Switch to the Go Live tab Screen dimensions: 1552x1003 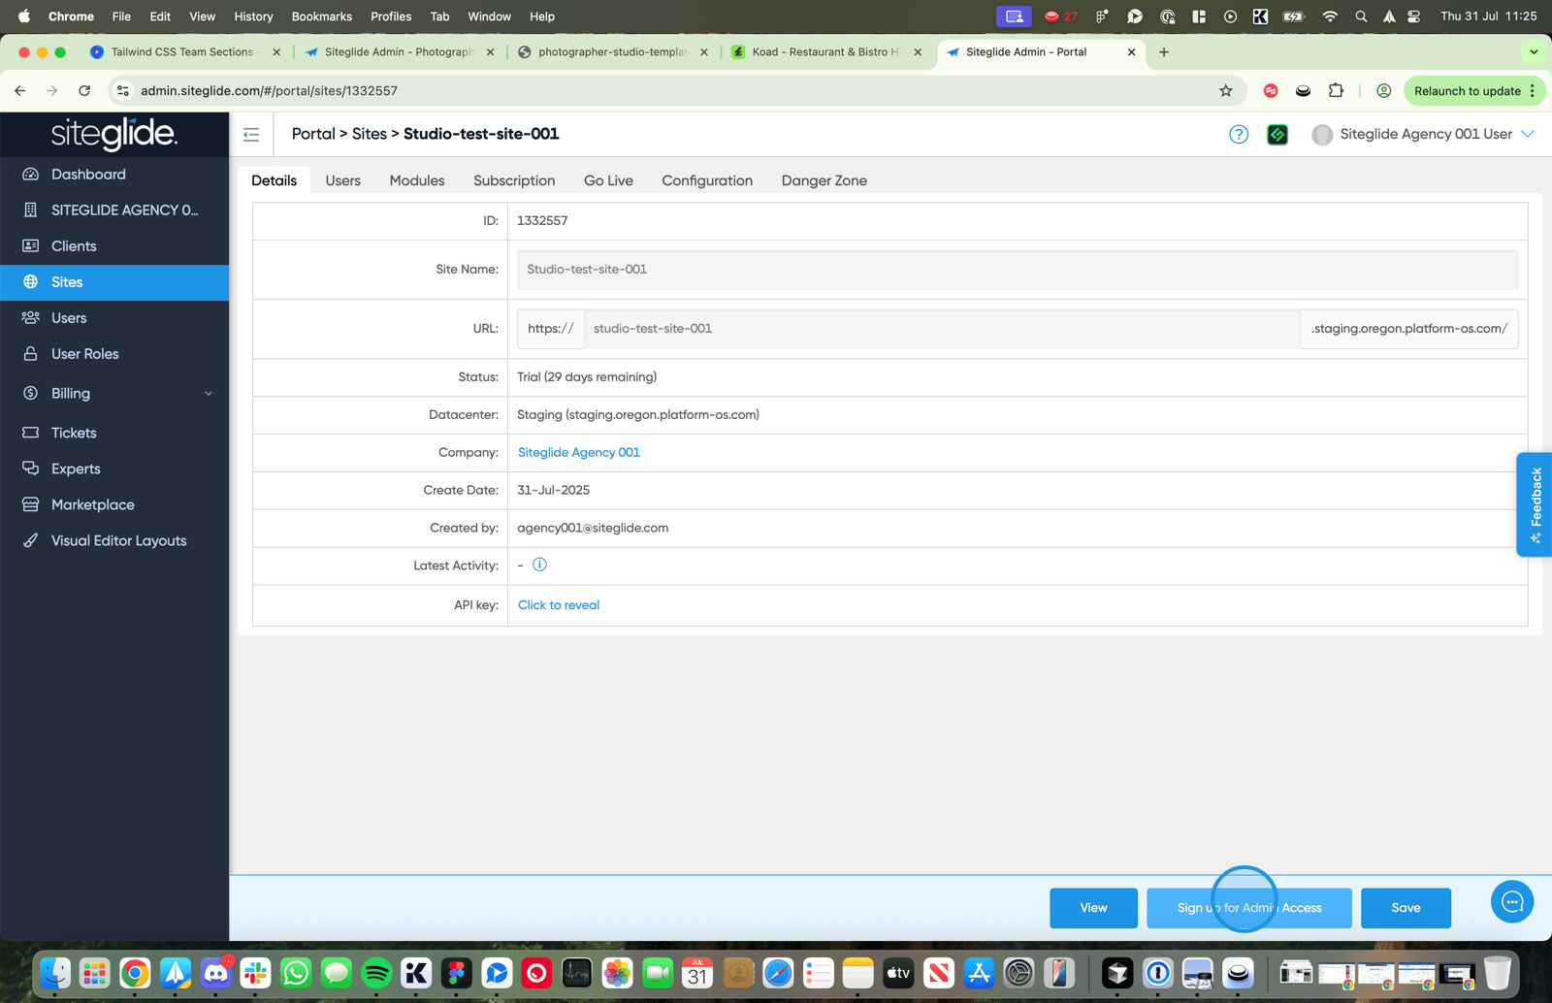(x=608, y=180)
